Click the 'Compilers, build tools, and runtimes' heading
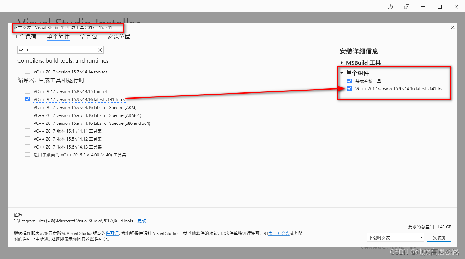The height and width of the screenshot is (259, 465). click(x=63, y=61)
